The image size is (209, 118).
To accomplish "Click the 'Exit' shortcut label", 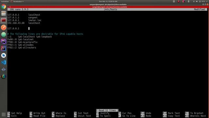I will [14, 116].
